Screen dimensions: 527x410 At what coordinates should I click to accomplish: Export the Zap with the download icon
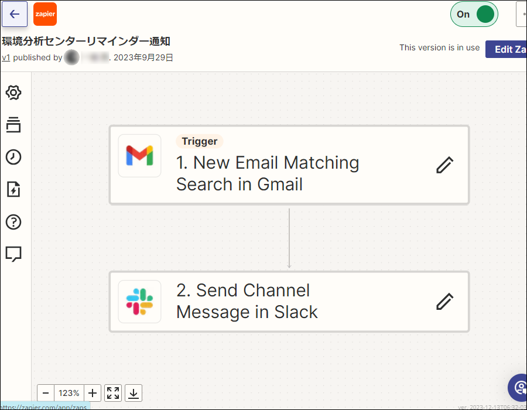point(134,393)
